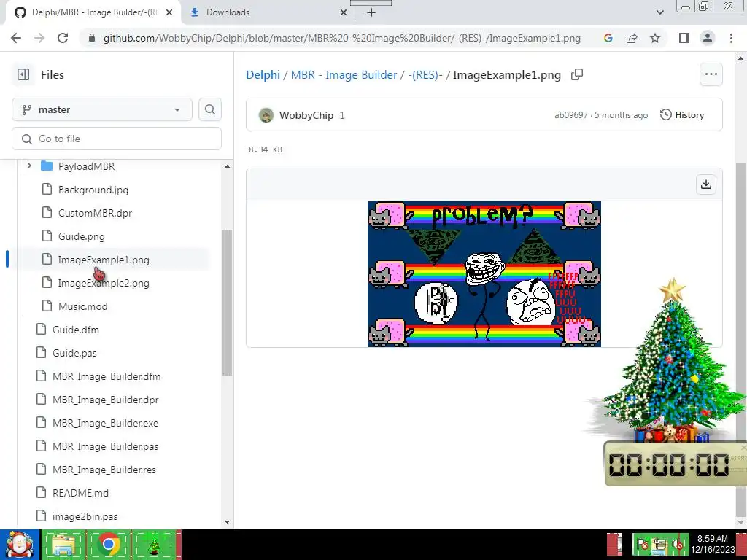This screenshot has width=747, height=560.
Task: Collapse the Files tree side panel icon
Action: tap(23, 75)
